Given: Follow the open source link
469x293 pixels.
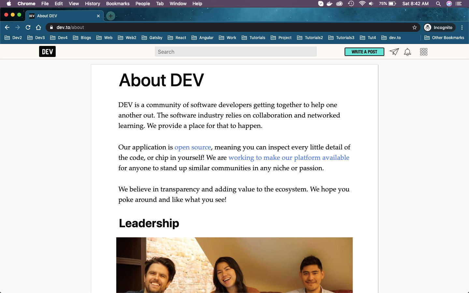Looking at the screenshot, I should point(193,147).
